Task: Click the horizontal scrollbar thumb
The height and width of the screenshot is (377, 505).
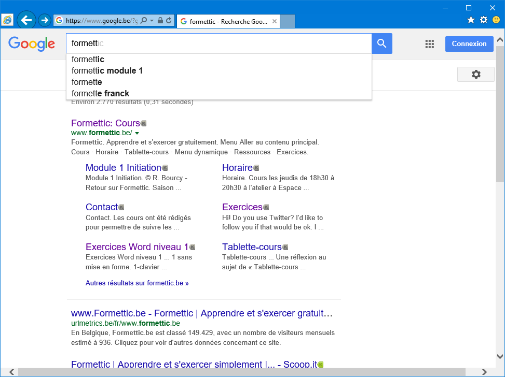Action: (x=242, y=372)
